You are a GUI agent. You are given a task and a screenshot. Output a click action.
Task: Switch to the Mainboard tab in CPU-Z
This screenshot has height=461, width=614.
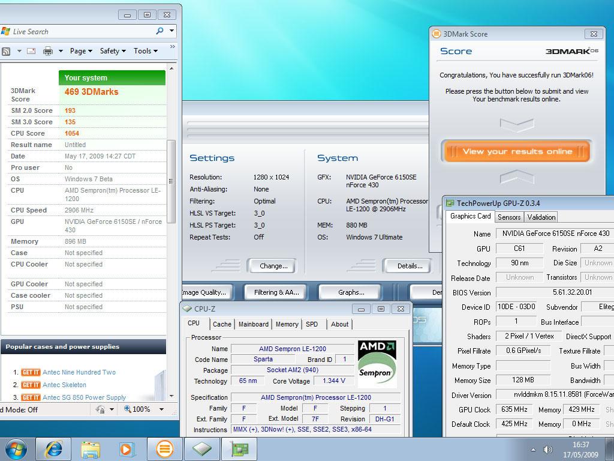point(254,324)
